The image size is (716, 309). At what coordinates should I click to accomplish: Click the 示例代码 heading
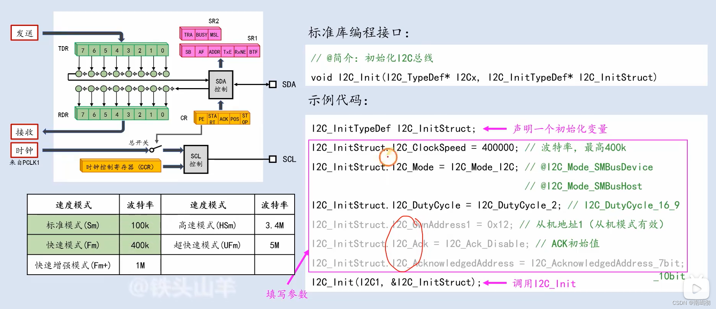[338, 100]
